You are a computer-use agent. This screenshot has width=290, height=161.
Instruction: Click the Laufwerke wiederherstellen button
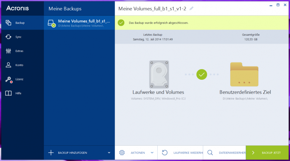coord(180,153)
